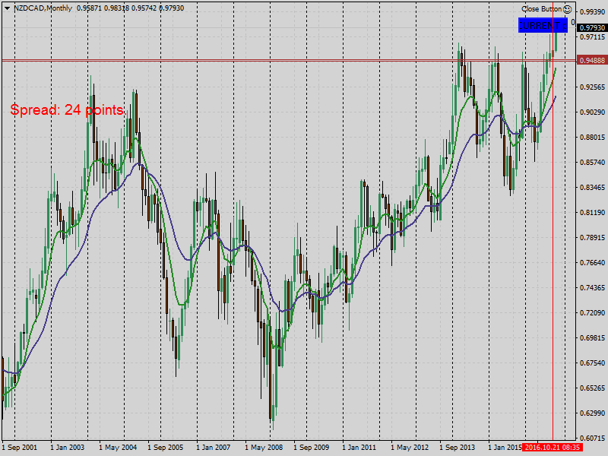This screenshot has width=608, height=456.
Task: Click the 0.83465 price scale value
Action: [x=592, y=188]
